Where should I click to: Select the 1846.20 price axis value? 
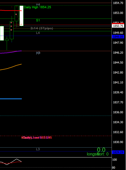point(118,53)
